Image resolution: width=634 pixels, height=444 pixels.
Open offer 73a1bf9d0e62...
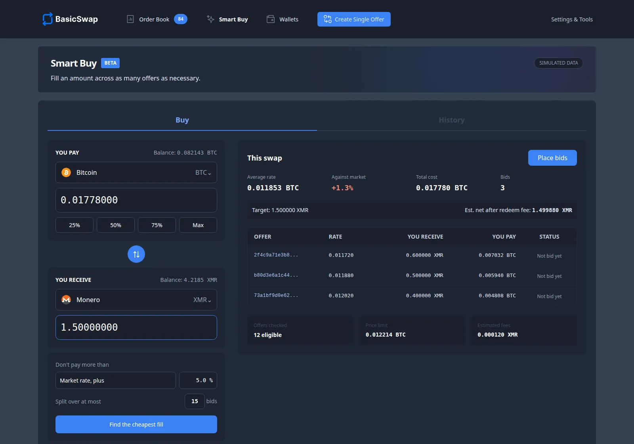[x=276, y=295]
